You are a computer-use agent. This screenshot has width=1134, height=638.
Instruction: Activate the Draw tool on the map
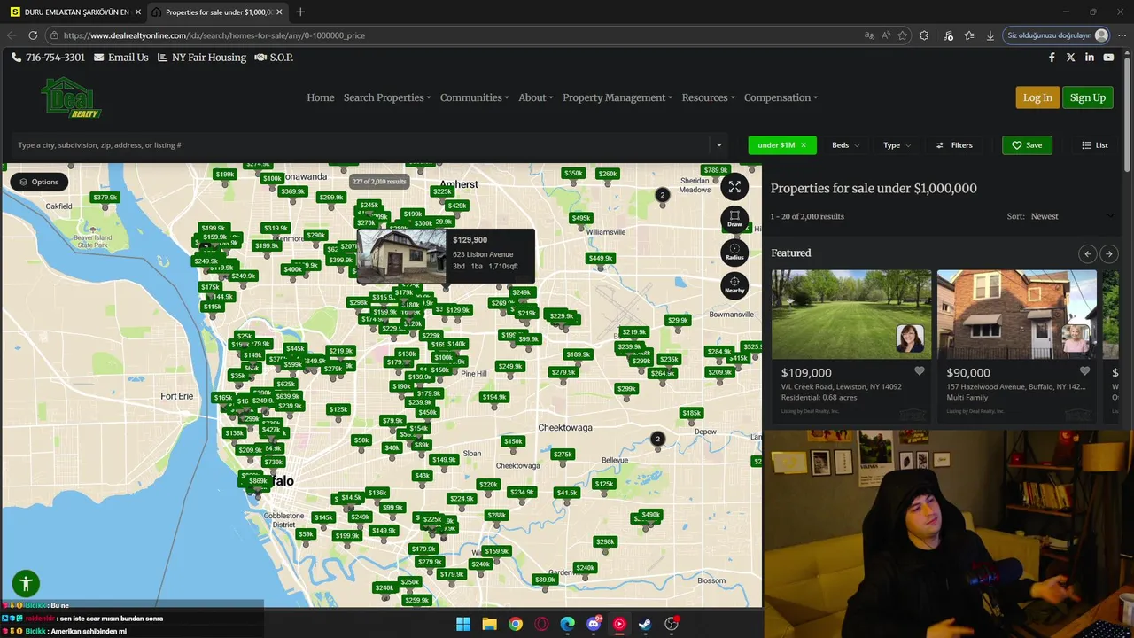click(x=734, y=219)
